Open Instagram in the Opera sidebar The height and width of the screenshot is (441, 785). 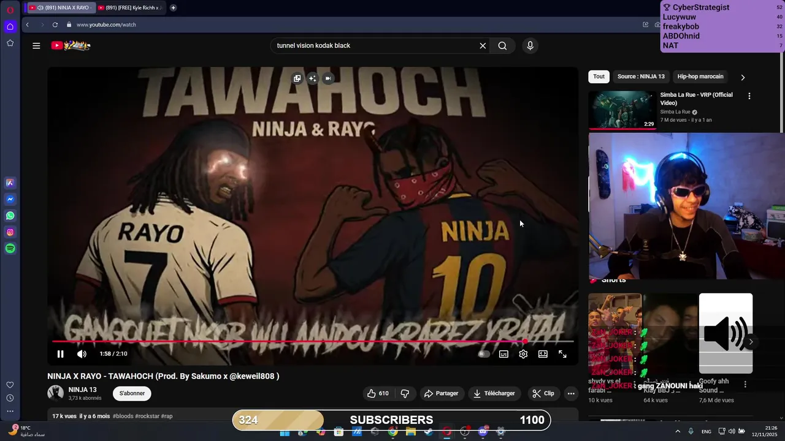10,232
